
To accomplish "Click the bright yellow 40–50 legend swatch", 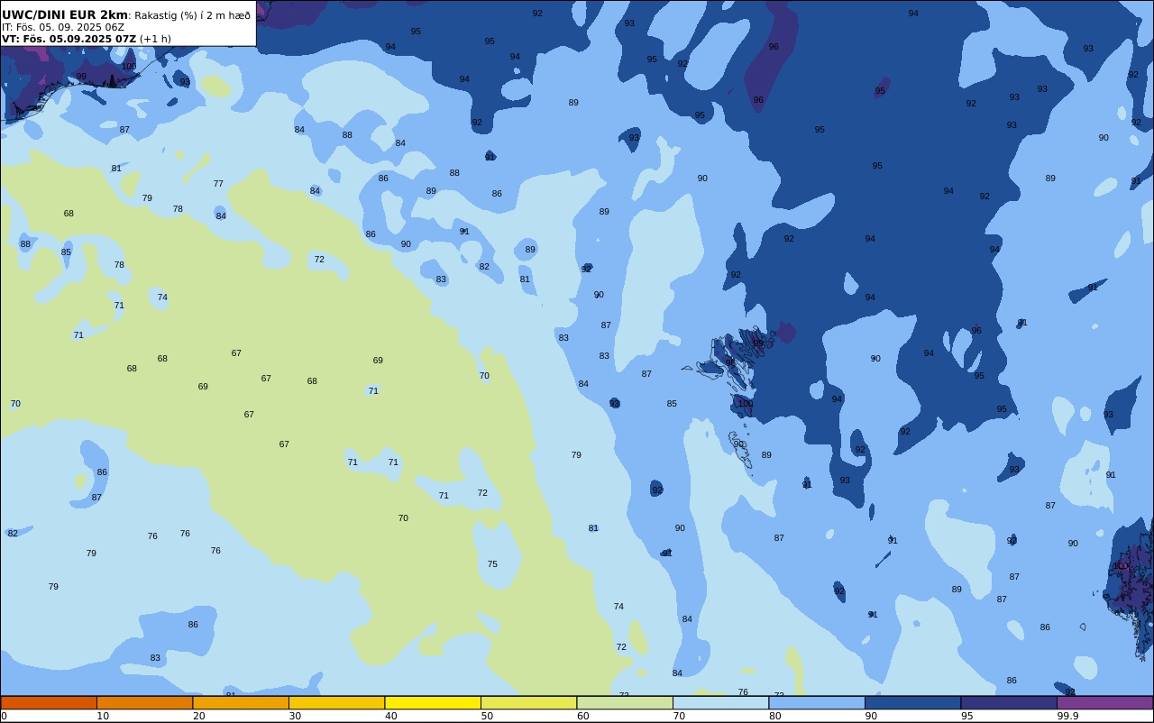I will [433, 702].
